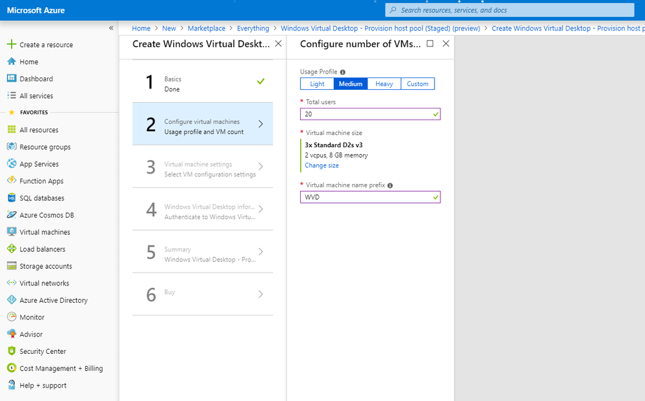Open step 4 Windows Virtual Desktop information
Viewport: 645px width, 401px height.
[x=203, y=209]
